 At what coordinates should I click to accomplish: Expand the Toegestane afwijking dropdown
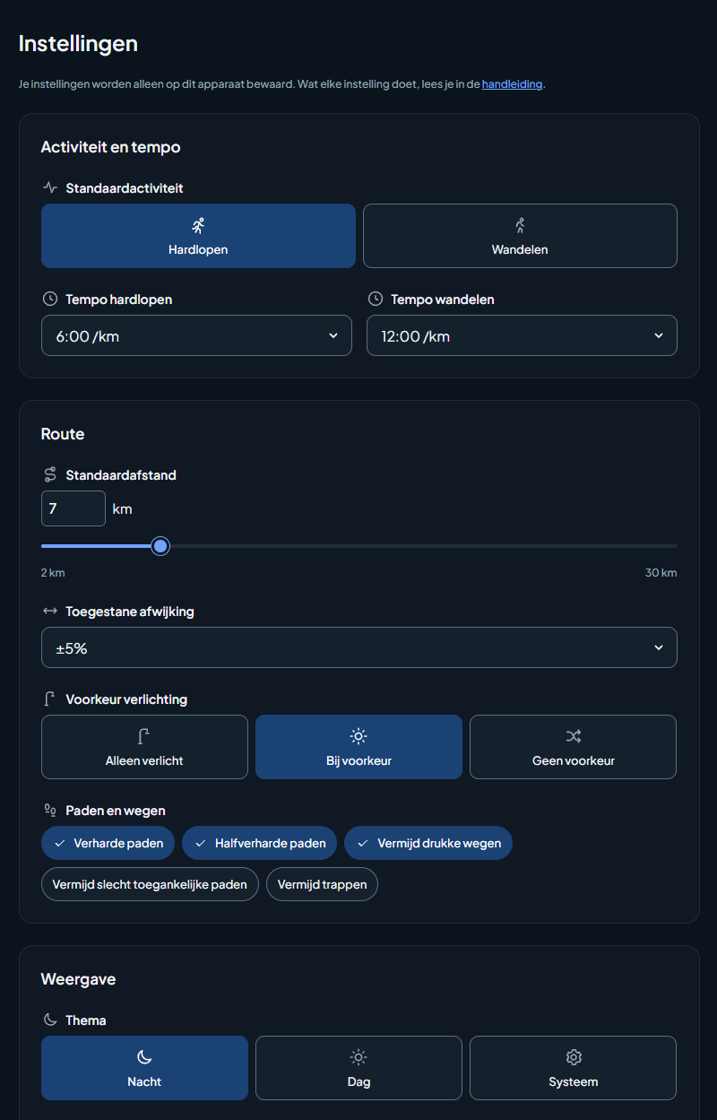point(359,647)
